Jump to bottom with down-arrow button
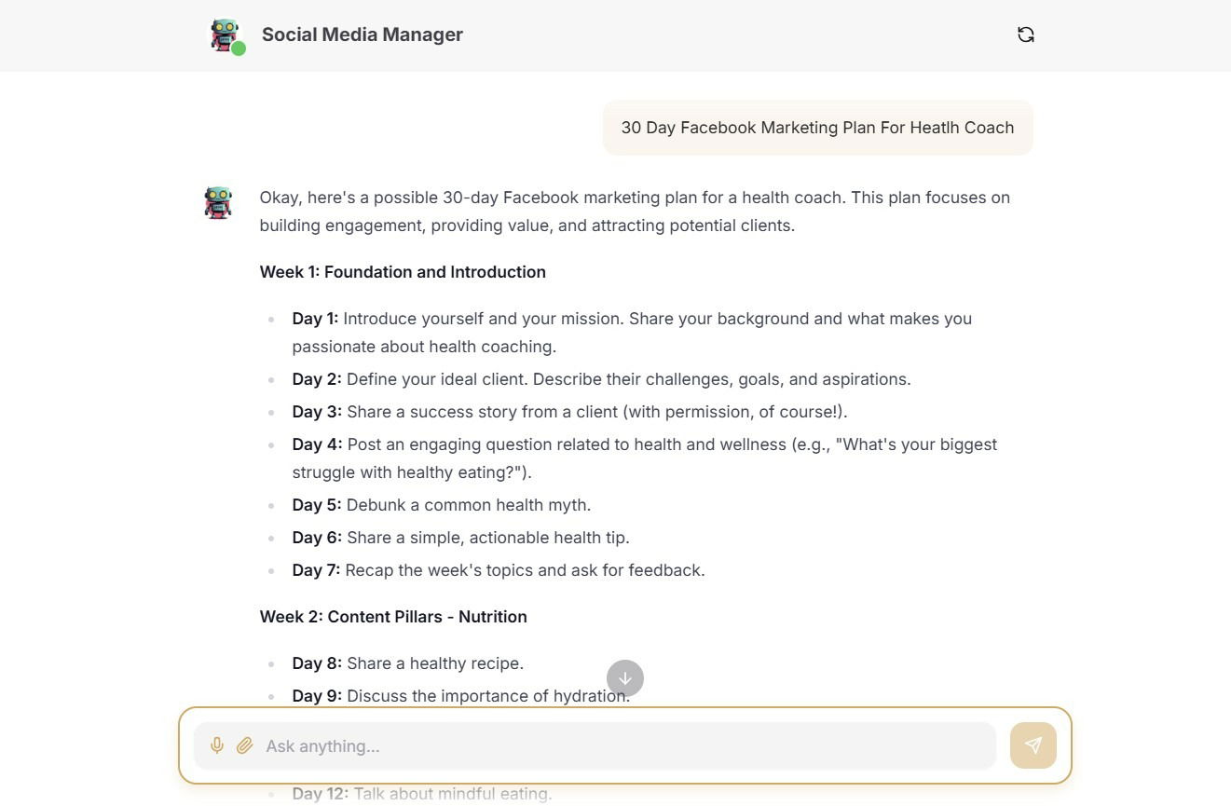 click(x=625, y=678)
